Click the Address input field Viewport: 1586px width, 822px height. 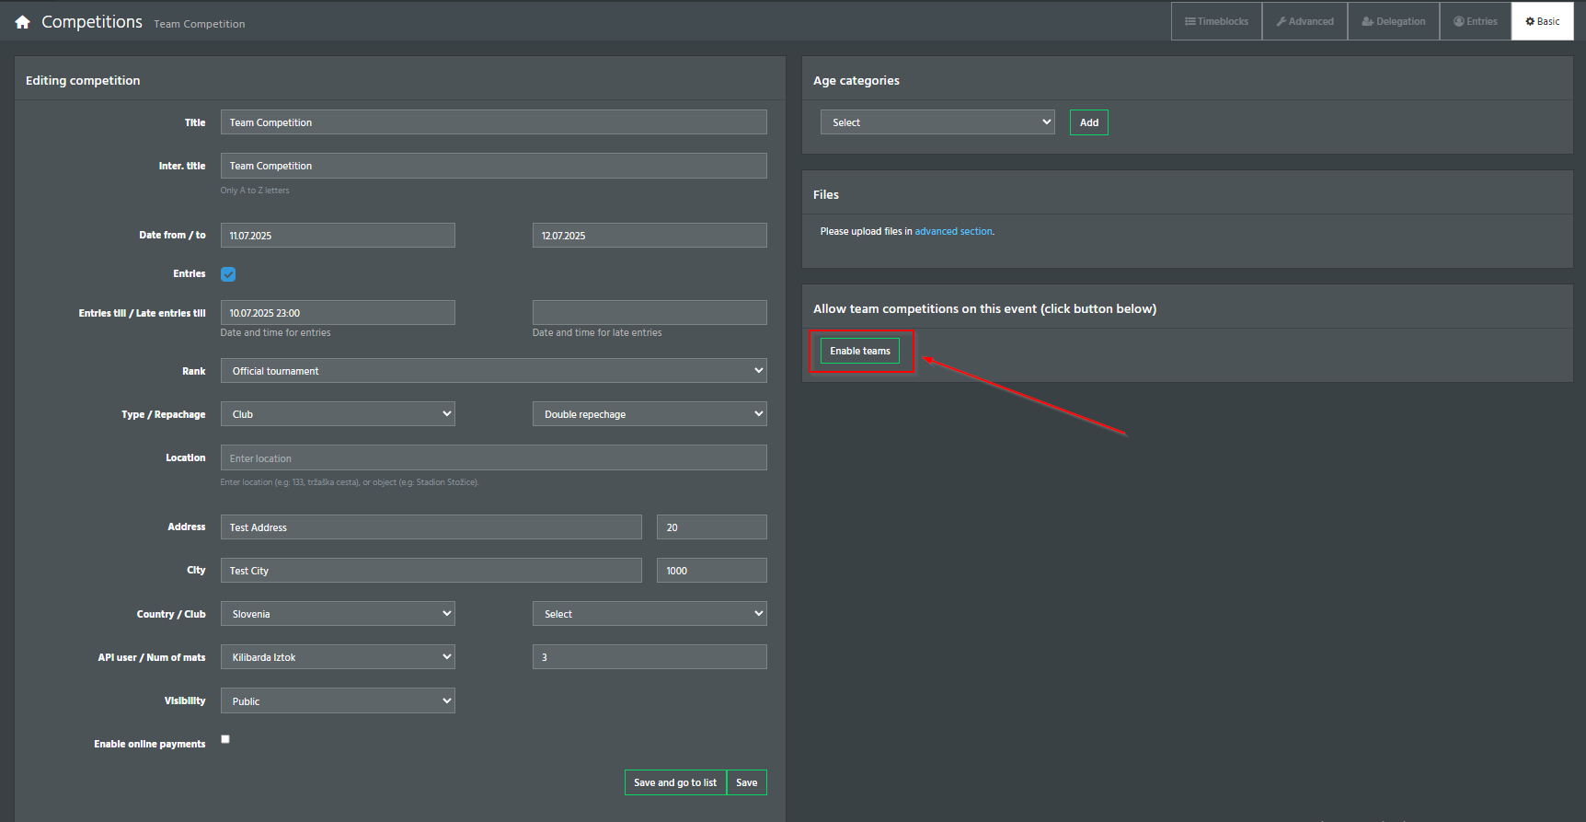coord(431,527)
